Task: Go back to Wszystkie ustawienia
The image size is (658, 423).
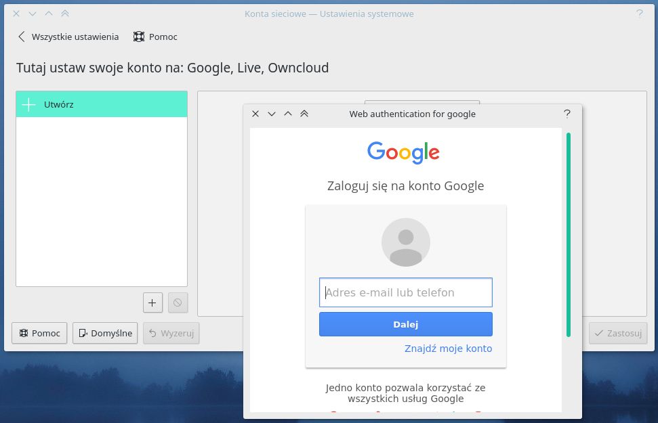Action: coord(68,37)
